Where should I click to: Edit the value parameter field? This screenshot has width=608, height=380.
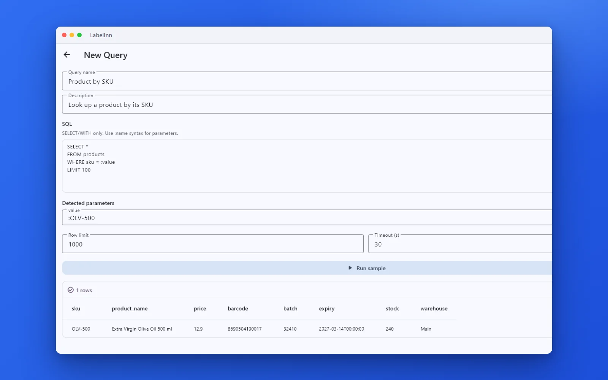(307, 217)
